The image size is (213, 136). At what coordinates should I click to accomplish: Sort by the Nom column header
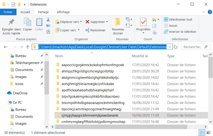pyautogui.click(x=59, y=56)
